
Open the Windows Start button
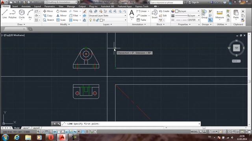click(5, 137)
